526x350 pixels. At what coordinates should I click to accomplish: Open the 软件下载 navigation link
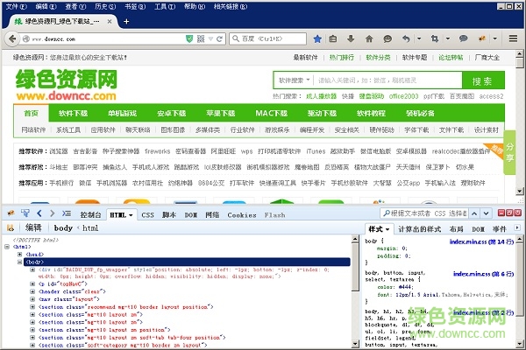73,113
